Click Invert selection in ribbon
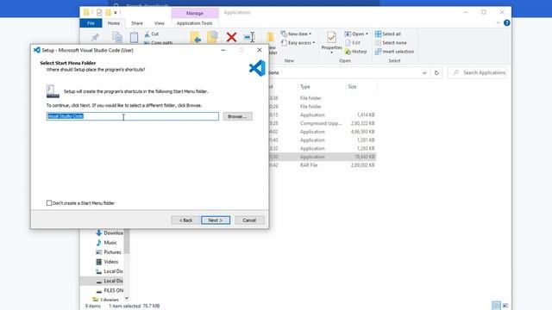 point(394,52)
